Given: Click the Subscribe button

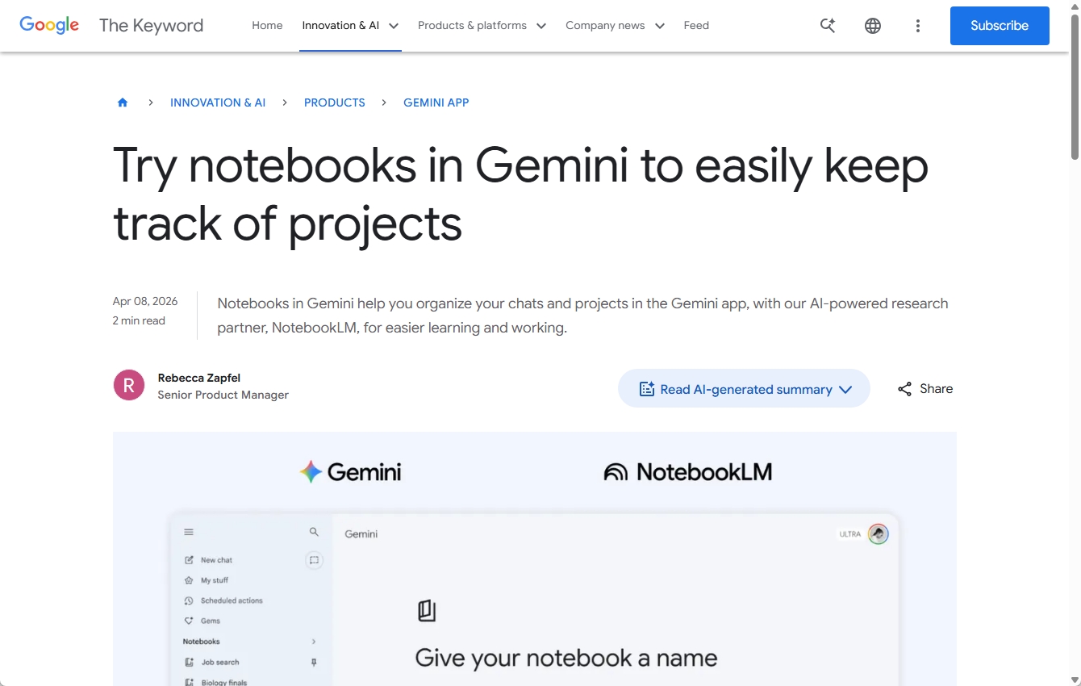Looking at the screenshot, I should click(1000, 26).
